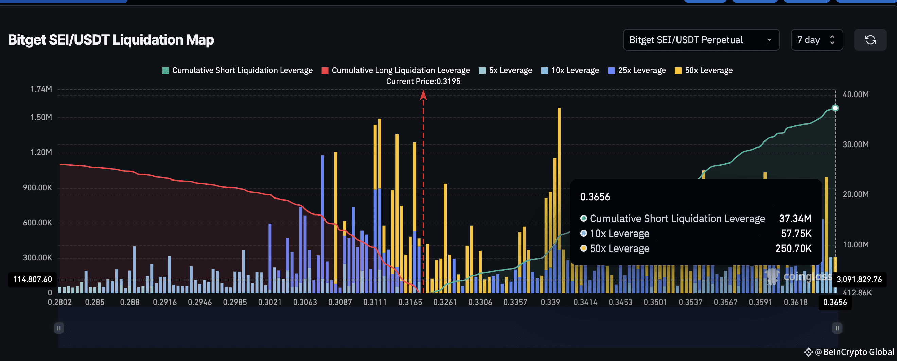Click the 0.3165 x-axis label
This screenshot has width=897, height=361.
[410, 302]
